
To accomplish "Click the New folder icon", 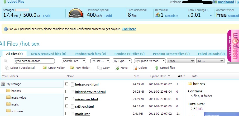I will tap(72, 68).
